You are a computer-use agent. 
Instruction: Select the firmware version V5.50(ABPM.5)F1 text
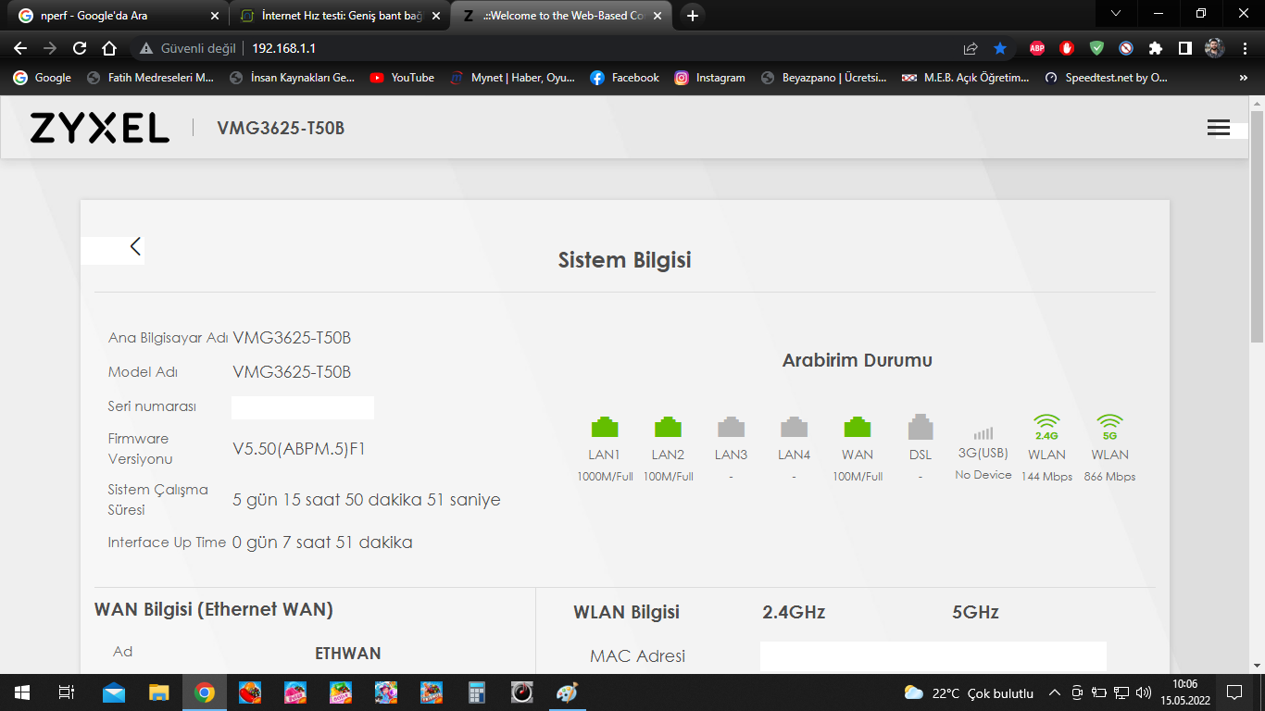pos(299,449)
